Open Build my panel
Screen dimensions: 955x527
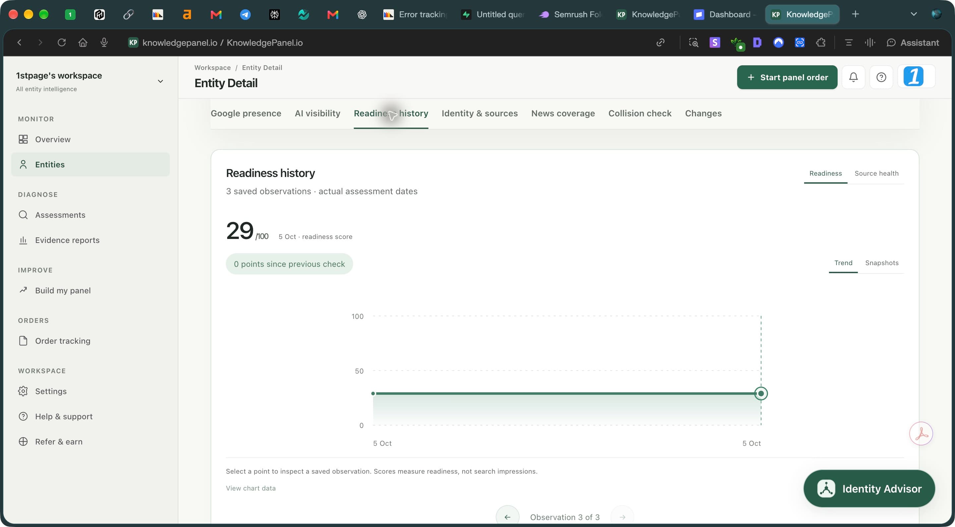coord(91,291)
